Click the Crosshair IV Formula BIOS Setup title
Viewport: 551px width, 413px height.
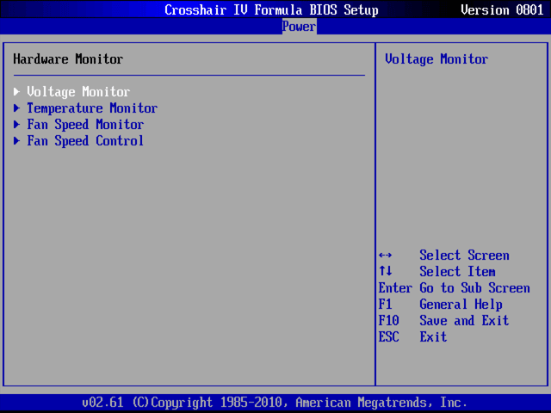pos(271,9)
